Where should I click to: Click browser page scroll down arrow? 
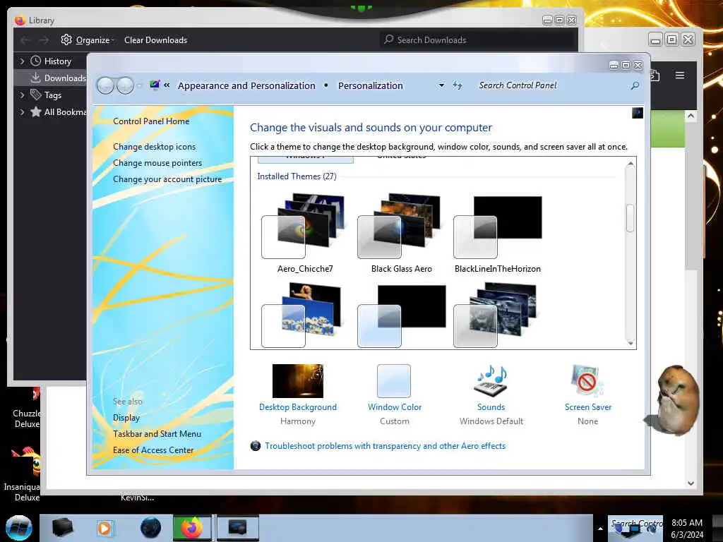(x=691, y=483)
